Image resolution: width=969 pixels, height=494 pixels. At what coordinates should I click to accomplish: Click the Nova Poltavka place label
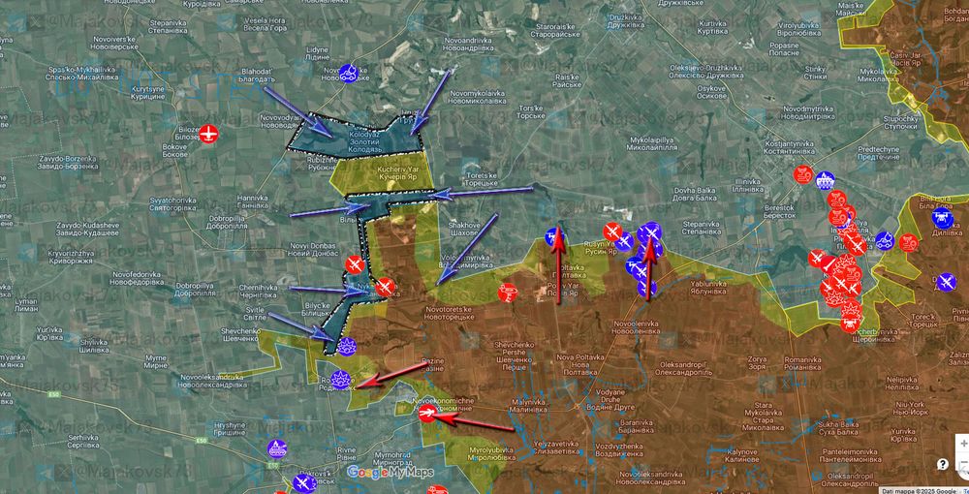click(x=580, y=365)
